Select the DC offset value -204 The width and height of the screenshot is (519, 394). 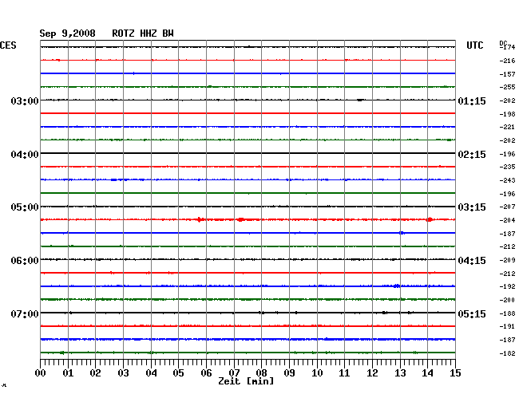point(507,220)
